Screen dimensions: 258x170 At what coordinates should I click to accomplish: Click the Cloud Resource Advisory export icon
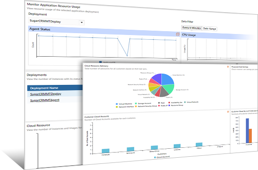point(228,67)
